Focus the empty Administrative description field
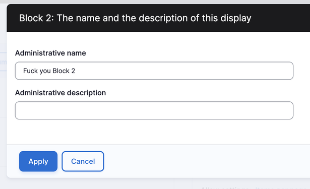 [154, 110]
